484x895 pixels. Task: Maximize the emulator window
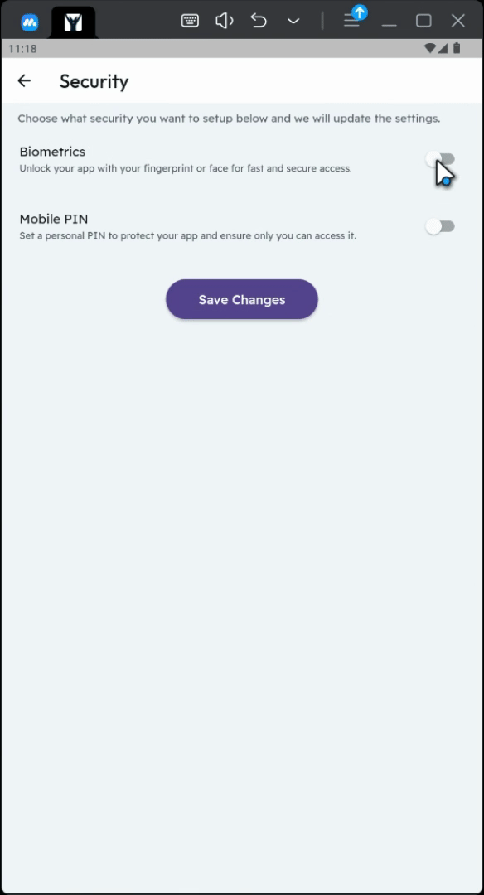(423, 21)
